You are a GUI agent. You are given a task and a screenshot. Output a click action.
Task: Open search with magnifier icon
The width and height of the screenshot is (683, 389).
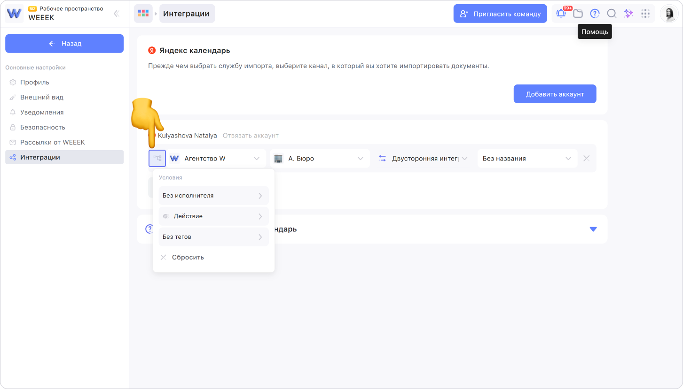612,14
